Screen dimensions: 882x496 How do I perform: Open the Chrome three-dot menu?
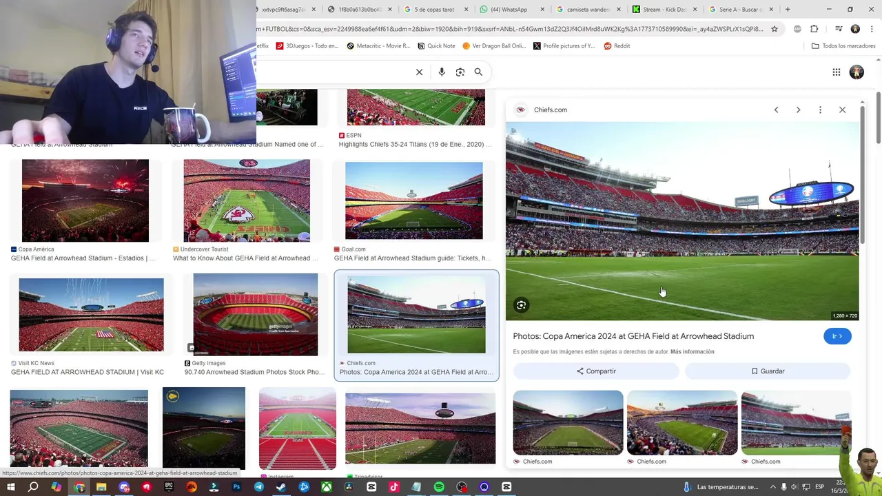tap(872, 29)
